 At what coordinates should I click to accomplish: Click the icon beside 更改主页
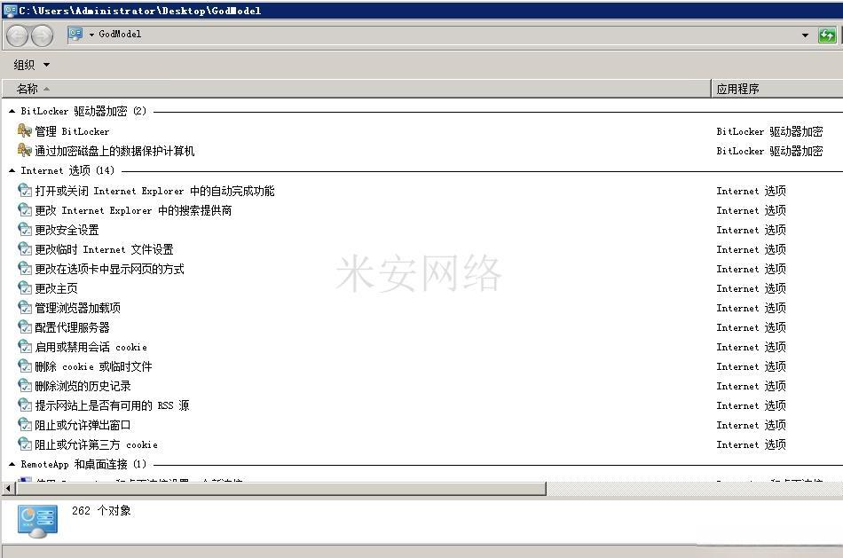(25, 288)
